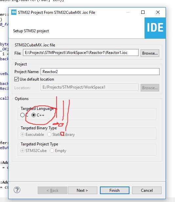The image size is (175, 202).
Task: Click the 'Targeted Project Type' group label
Action: [x=39, y=144]
